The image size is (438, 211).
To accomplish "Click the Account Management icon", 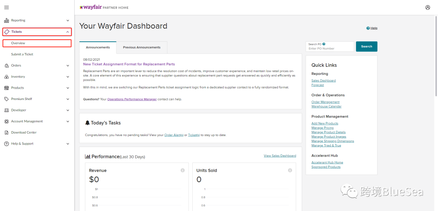I will click(6, 121).
